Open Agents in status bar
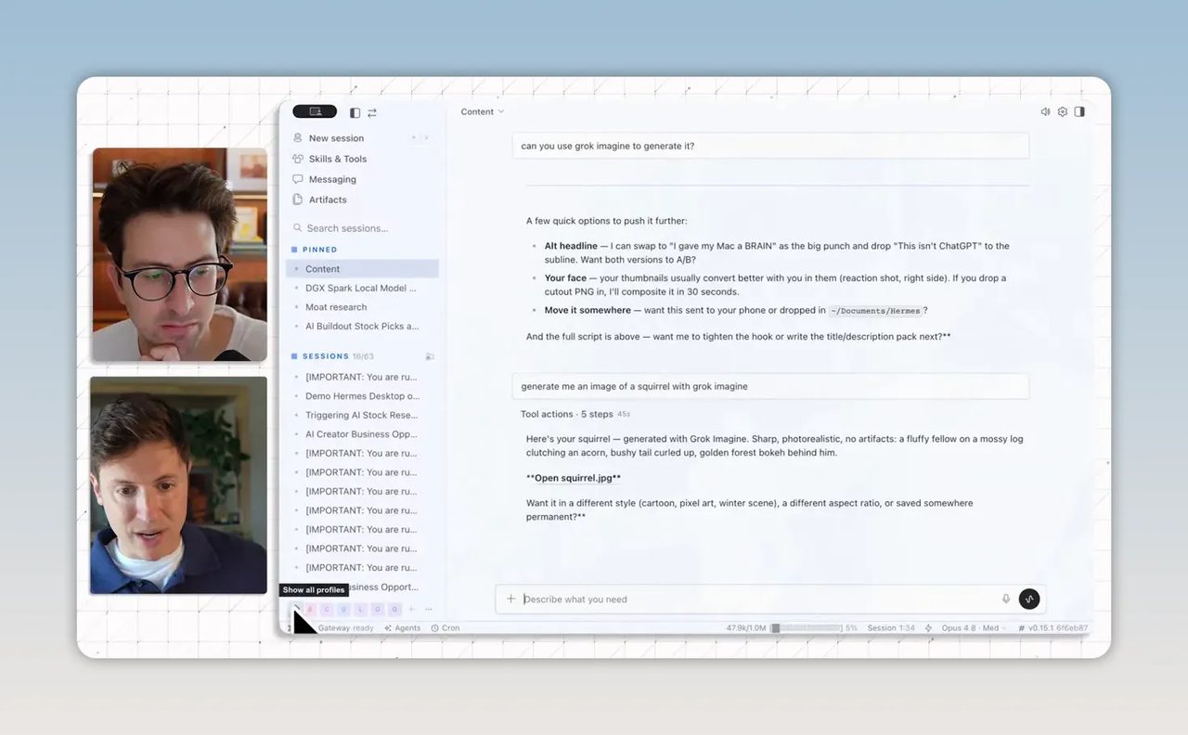The height and width of the screenshot is (735, 1188). (x=403, y=628)
